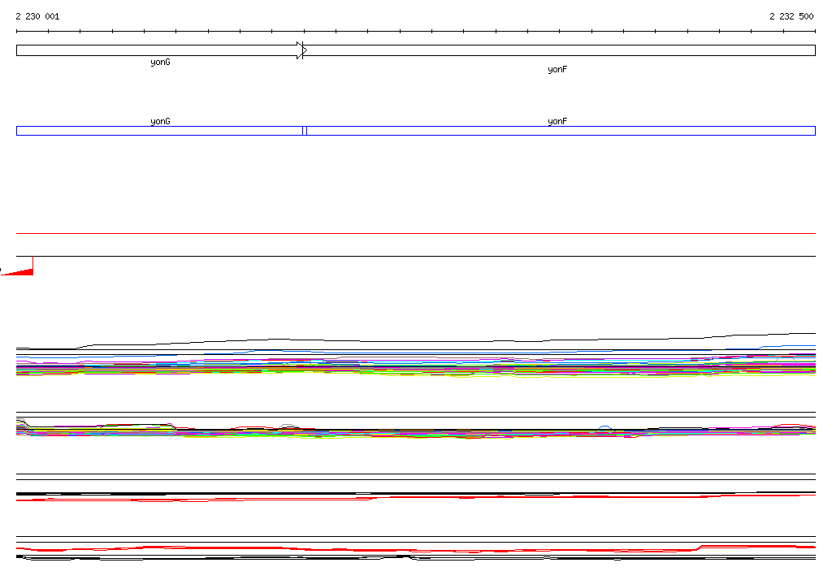The width and height of the screenshot is (832, 580).
Task: Click the yonG label under the black gene
Action: coord(160,63)
